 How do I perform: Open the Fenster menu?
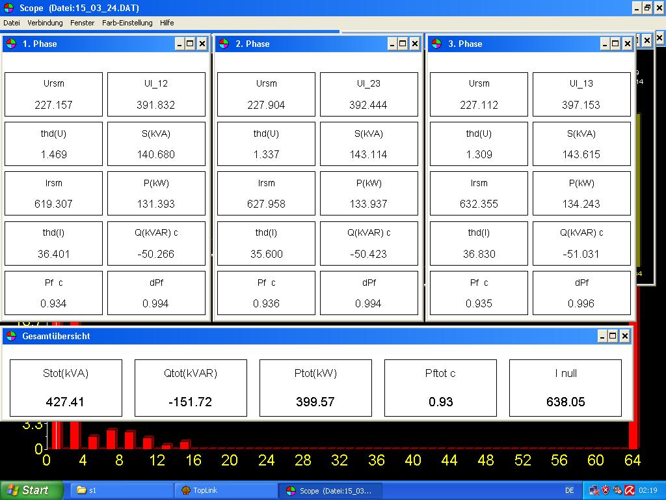(x=83, y=23)
